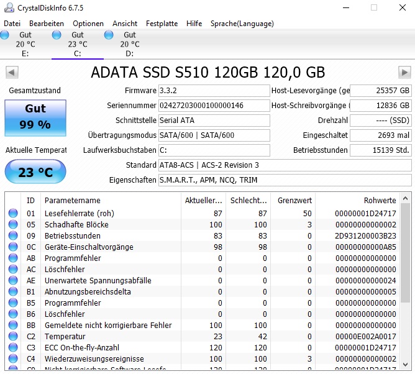Click status orb of Temperatur row
415x374 pixels.
[13, 336]
